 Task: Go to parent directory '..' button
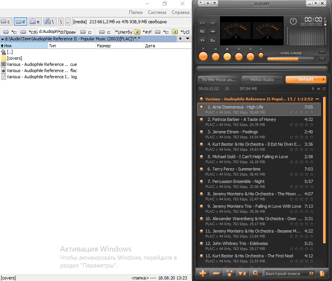tap(67, 22)
